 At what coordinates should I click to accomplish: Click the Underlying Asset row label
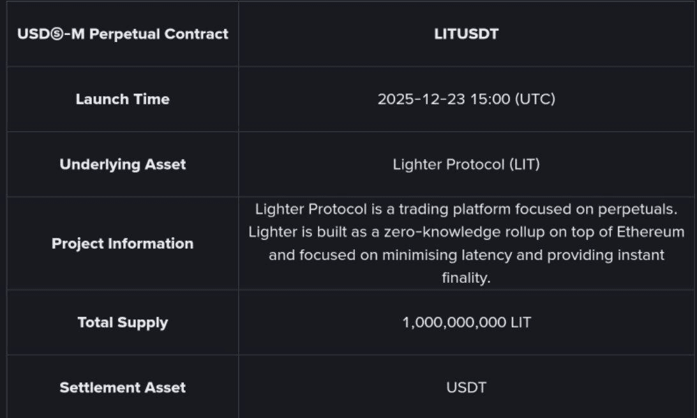[x=123, y=164]
